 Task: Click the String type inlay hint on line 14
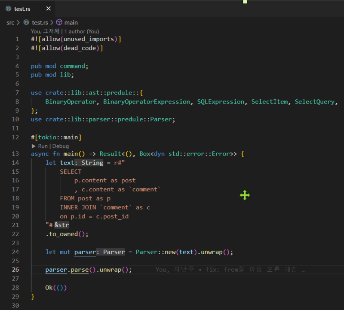tap(92, 163)
